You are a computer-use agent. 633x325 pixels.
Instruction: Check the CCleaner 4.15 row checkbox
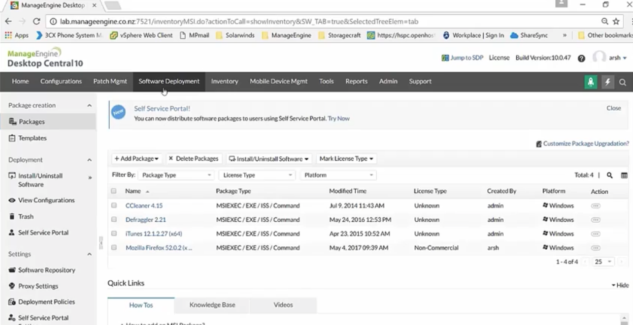click(x=114, y=206)
